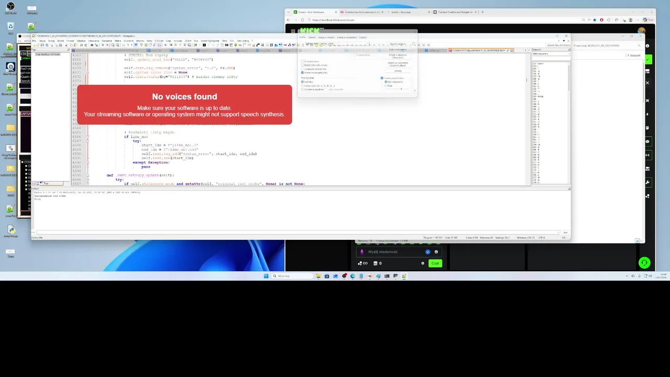Image resolution: width=670 pixels, height=377 pixels.
Task: Click 'Wyślij wiadomość' chat input on Kick
Action: click(399, 252)
